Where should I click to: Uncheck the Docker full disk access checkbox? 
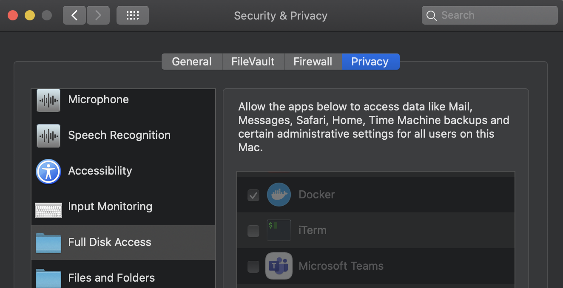coord(253,195)
